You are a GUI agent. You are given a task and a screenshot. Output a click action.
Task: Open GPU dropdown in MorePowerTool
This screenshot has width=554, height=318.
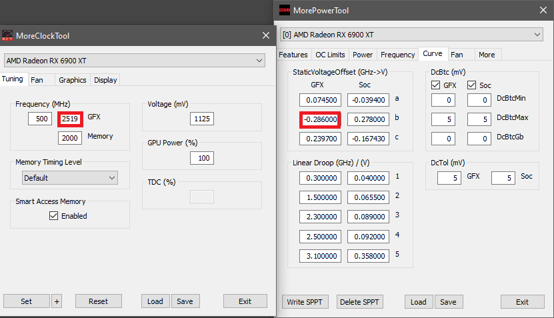coord(411,35)
